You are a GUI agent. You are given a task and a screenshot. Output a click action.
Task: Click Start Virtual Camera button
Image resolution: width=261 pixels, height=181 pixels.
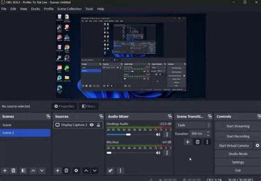point(234,146)
